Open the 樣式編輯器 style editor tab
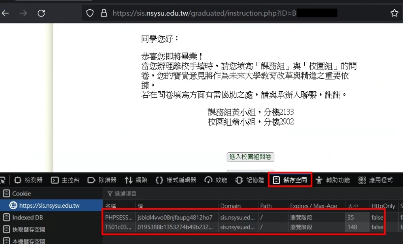403x244 pixels. tap(176, 180)
